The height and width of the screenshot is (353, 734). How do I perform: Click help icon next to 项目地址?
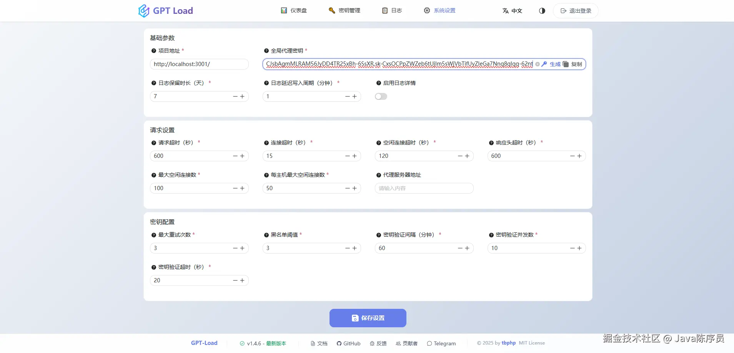click(154, 51)
